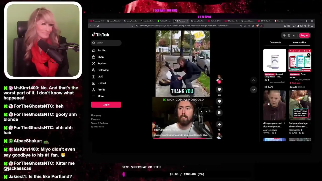Go to previous video with up chevron

click(254, 80)
